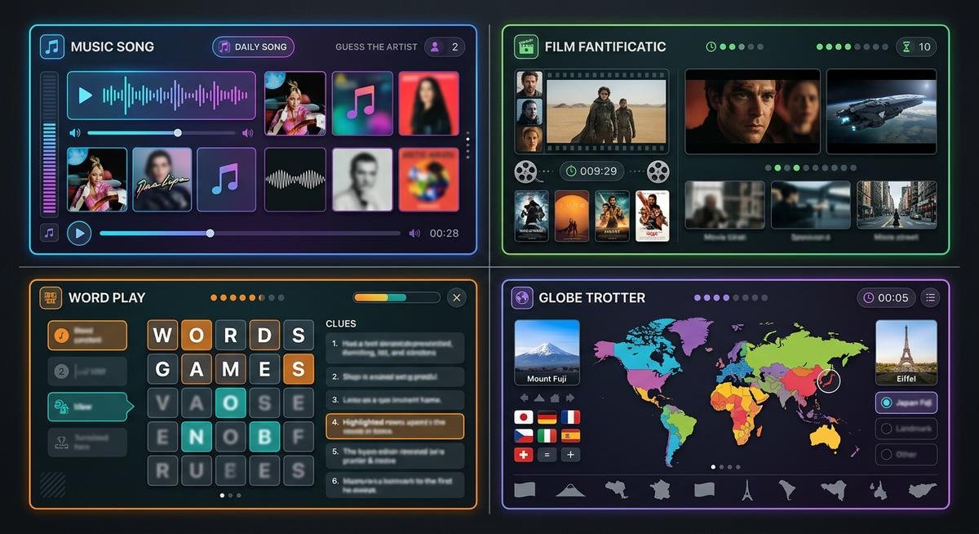Click the low-volume speaker icon left of the volume slider
979x534 pixels.
click(x=75, y=132)
